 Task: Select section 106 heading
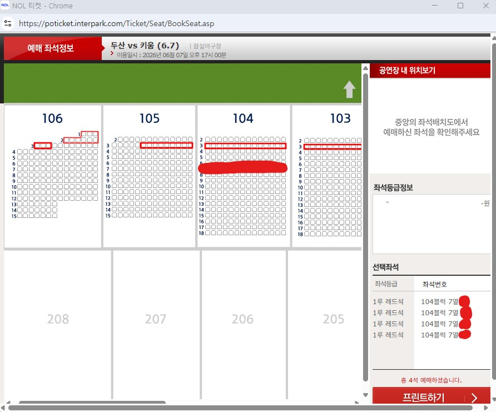click(x=52, y=118)
